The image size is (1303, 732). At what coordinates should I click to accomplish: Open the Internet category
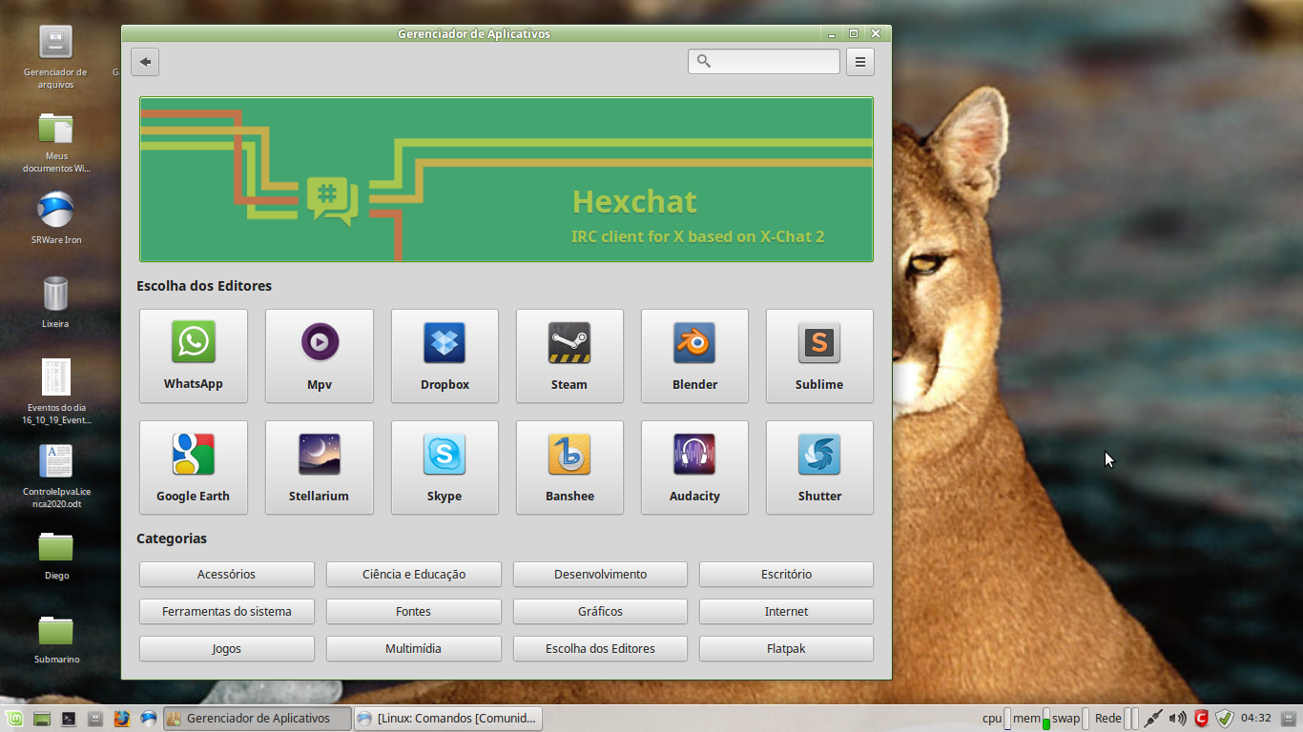pos(786,611)
